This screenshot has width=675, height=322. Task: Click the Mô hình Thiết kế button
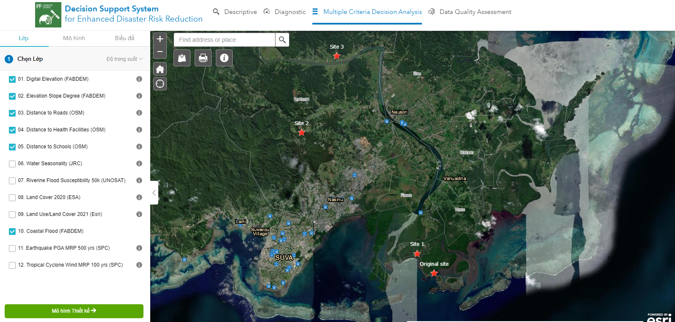(74, 311)
